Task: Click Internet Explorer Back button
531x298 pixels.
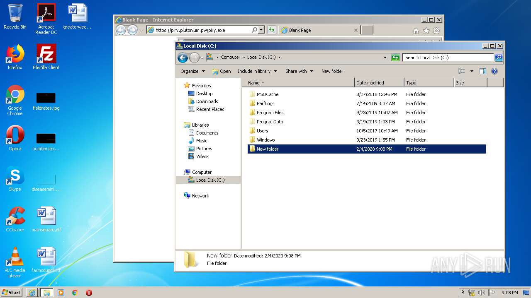Action: pyautogui.click(x=121, y=30)
